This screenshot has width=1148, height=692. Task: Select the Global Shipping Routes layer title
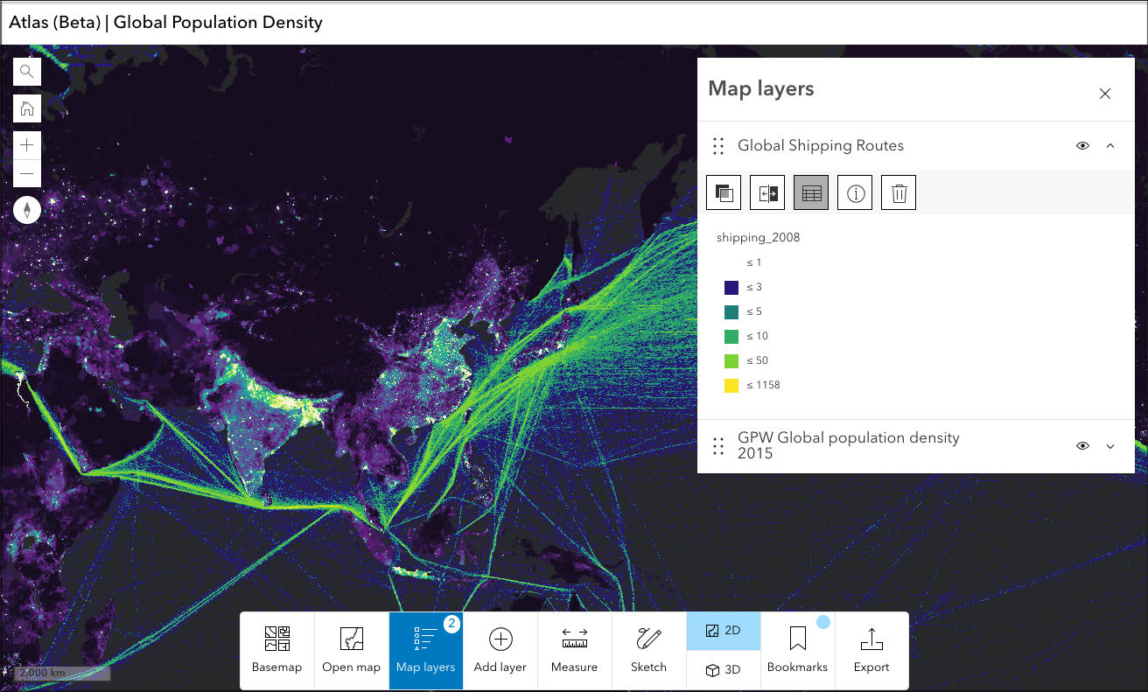(x=821, y=146)
